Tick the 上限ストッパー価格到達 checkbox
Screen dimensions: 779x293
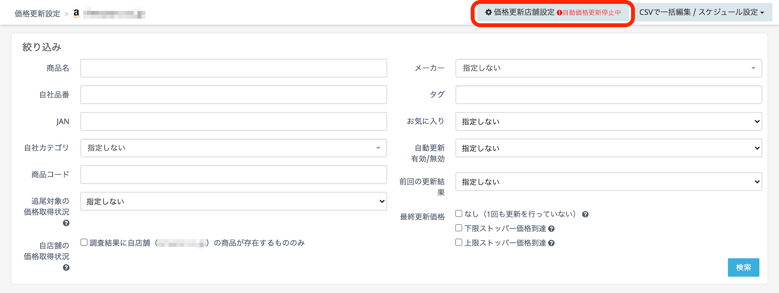pyautogui.click(x=459, y=242)
